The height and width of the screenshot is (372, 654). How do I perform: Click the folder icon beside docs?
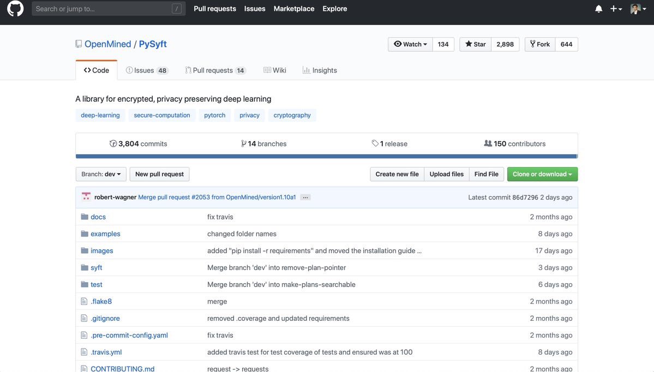pos(84,217)
